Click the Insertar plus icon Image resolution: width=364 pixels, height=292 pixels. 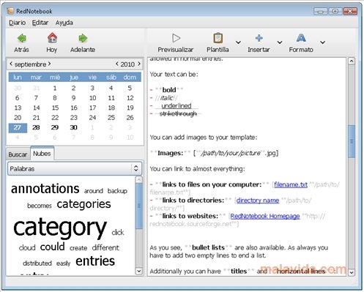(259, 38)
